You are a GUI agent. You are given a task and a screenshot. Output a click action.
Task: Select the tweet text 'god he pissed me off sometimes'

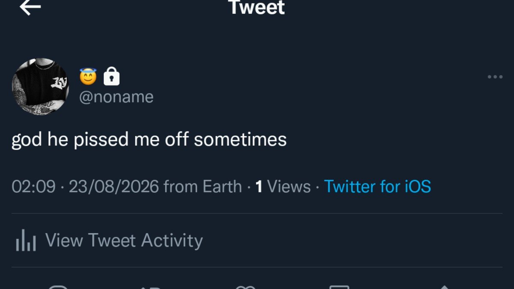coord(149,140)
